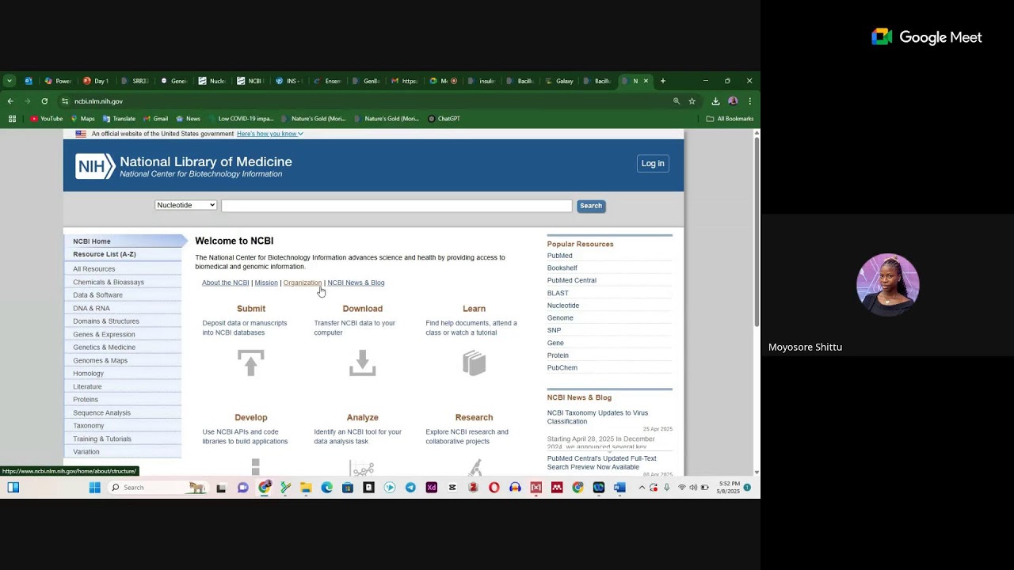Image resolution: width=1014 pixels, height=570 pixels.
Task: Expand the 'Here's how you know' disclosure
Action: tap(270, 134)
